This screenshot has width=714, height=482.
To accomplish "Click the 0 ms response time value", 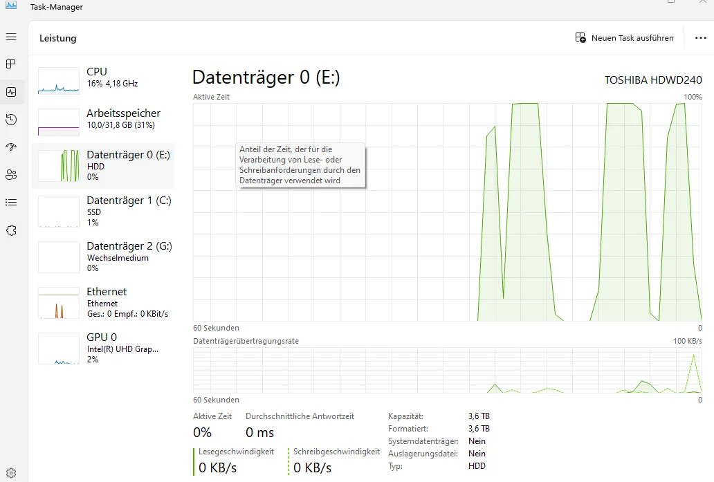I will pos(259,432).
